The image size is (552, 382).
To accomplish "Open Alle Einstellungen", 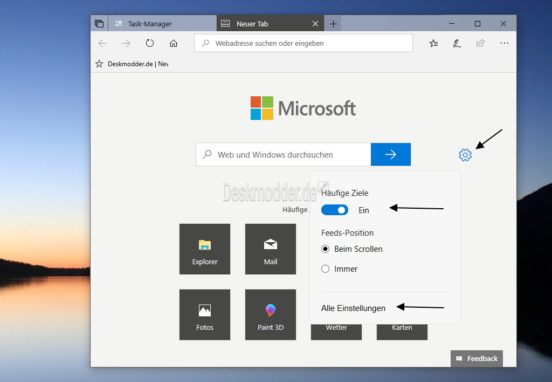I will (x=353, y=308).
